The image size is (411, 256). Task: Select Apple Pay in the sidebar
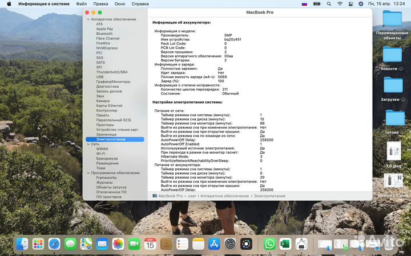coord(104,29)
